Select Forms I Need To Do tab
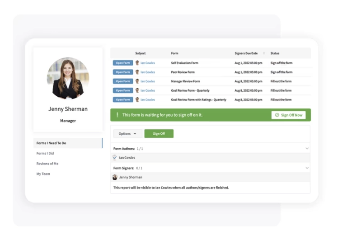This screenshot has width=347, height=240. (52, 143)
